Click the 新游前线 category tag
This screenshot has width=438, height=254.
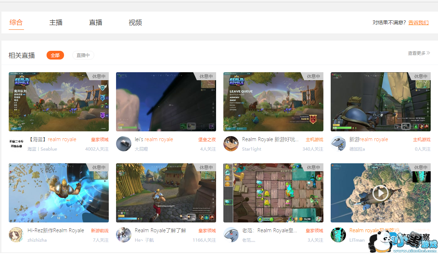point(100,231)
